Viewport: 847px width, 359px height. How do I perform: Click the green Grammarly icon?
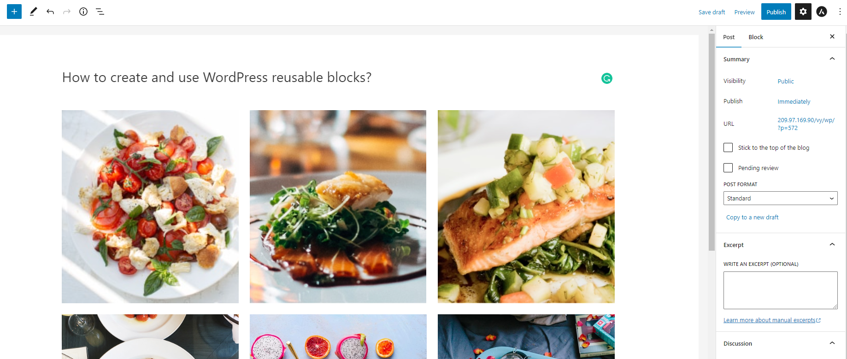coord(607,78)
